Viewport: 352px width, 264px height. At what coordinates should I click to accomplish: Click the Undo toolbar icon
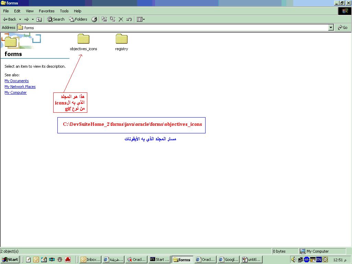[x=129, y=19]
